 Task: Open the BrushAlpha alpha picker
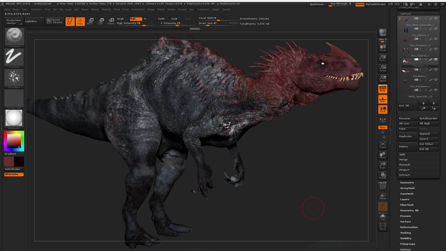coord(14,78)
